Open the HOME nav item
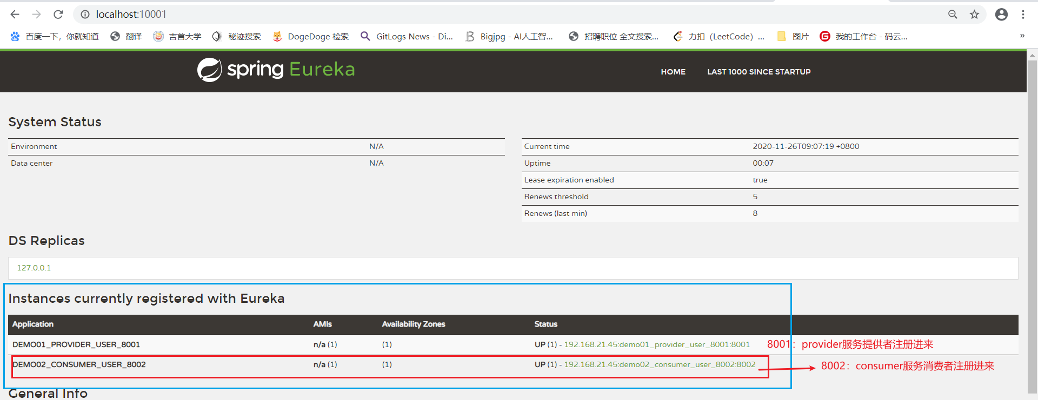Screen dimensions: 1038x400 coord(673,72)
